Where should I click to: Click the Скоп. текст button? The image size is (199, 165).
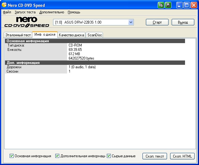point(155,156)
